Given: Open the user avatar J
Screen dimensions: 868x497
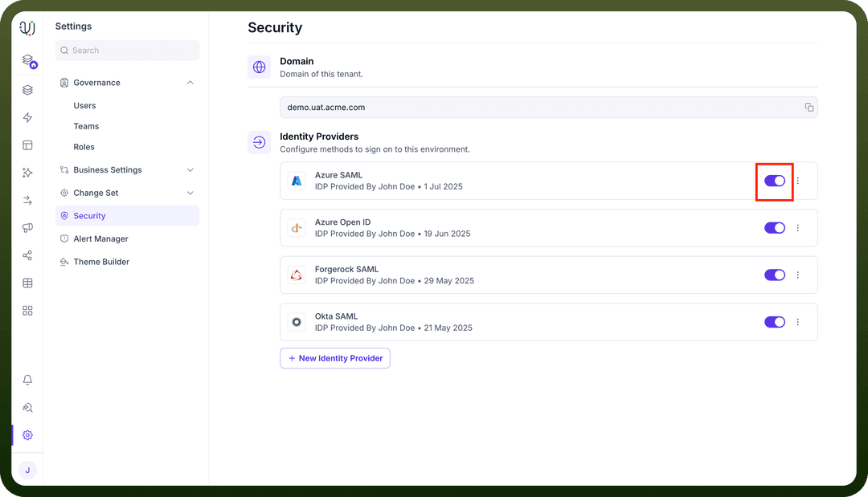Looking at the screenshot, I should 27,470.
